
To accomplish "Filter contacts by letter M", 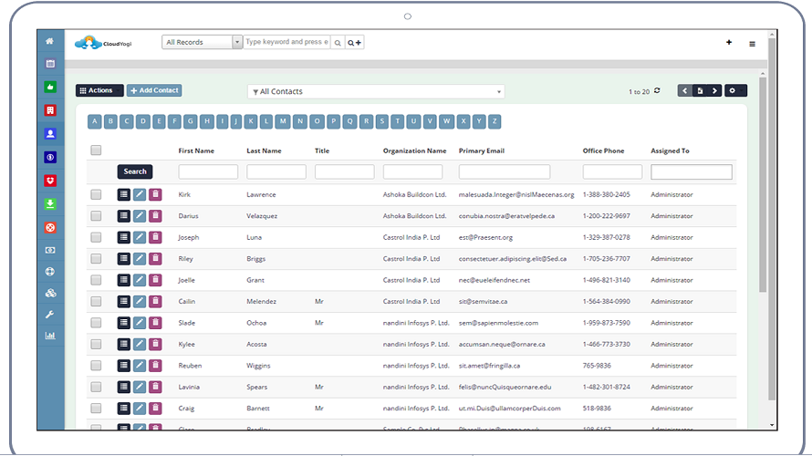I will click(x=283, y=121).
